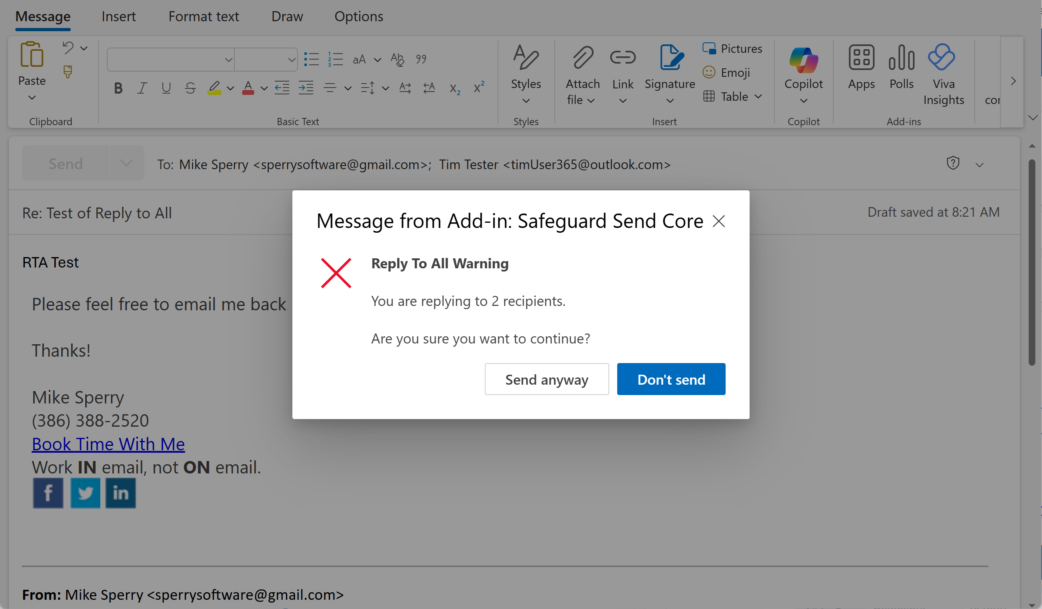This screenshot has width=1042, height=609.
Task: Click the Facebook signature icon
Action: (48, 493)
